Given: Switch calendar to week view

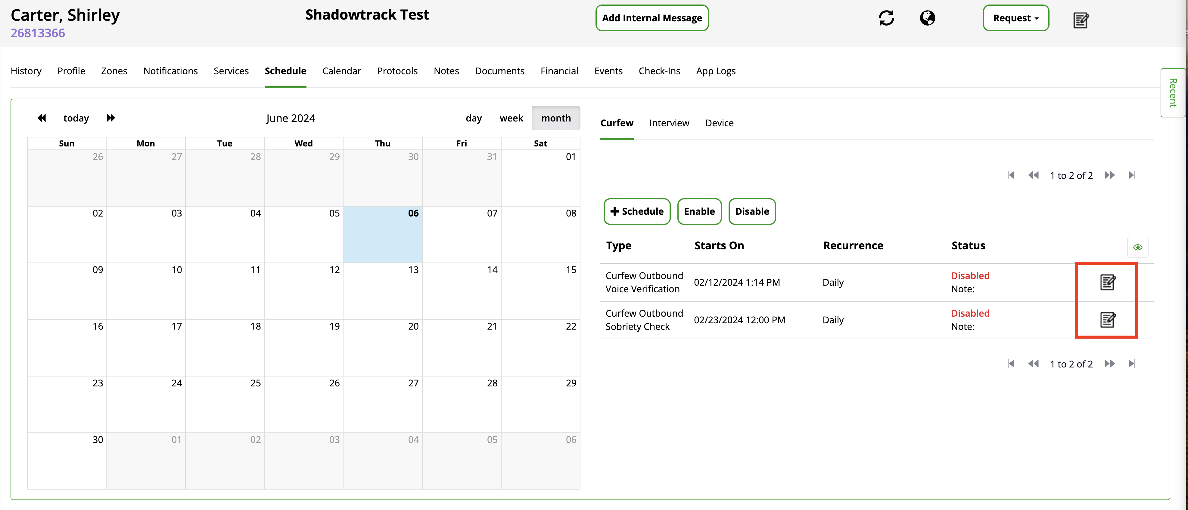Looking at the screenshot, I should [511, 118].
